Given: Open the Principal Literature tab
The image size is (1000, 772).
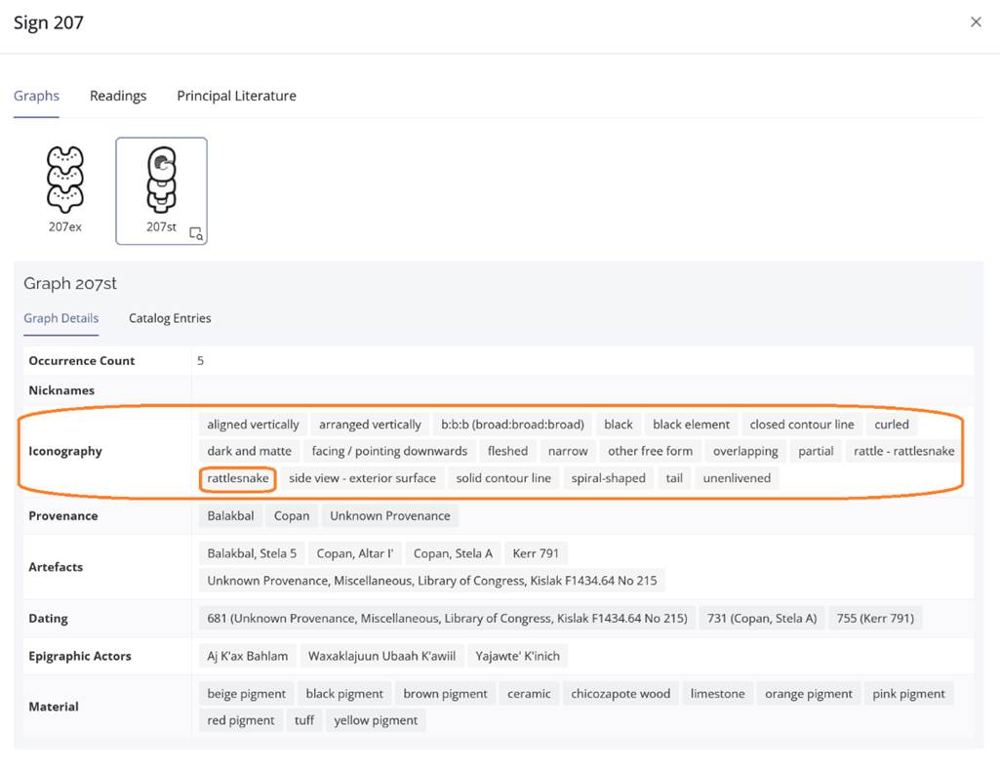Looking at the screenshot, I should click(236, 96).
